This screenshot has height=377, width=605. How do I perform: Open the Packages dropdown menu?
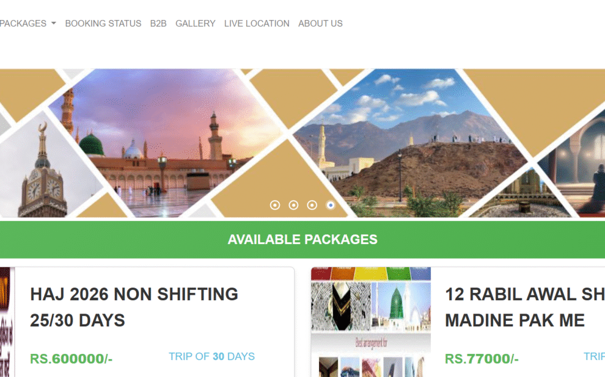(x=27, y=24)
